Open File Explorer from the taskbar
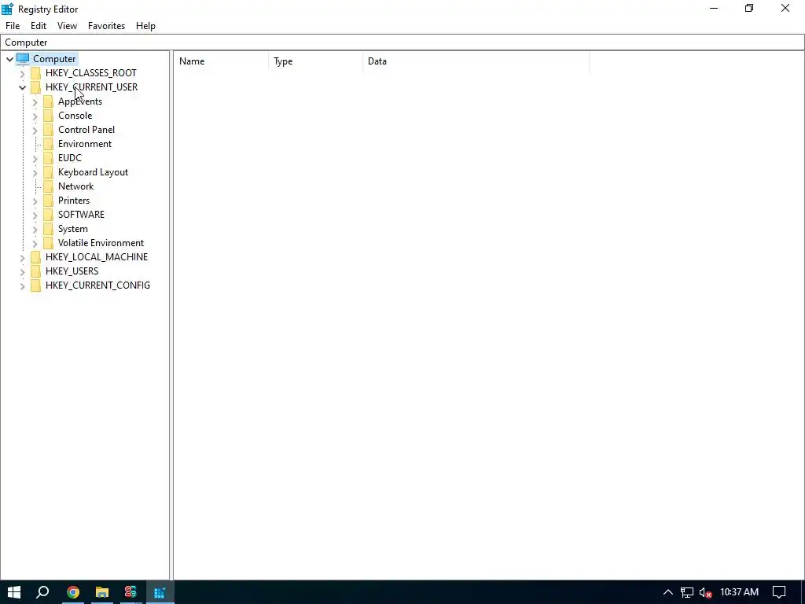 click(x=101, y=592)
